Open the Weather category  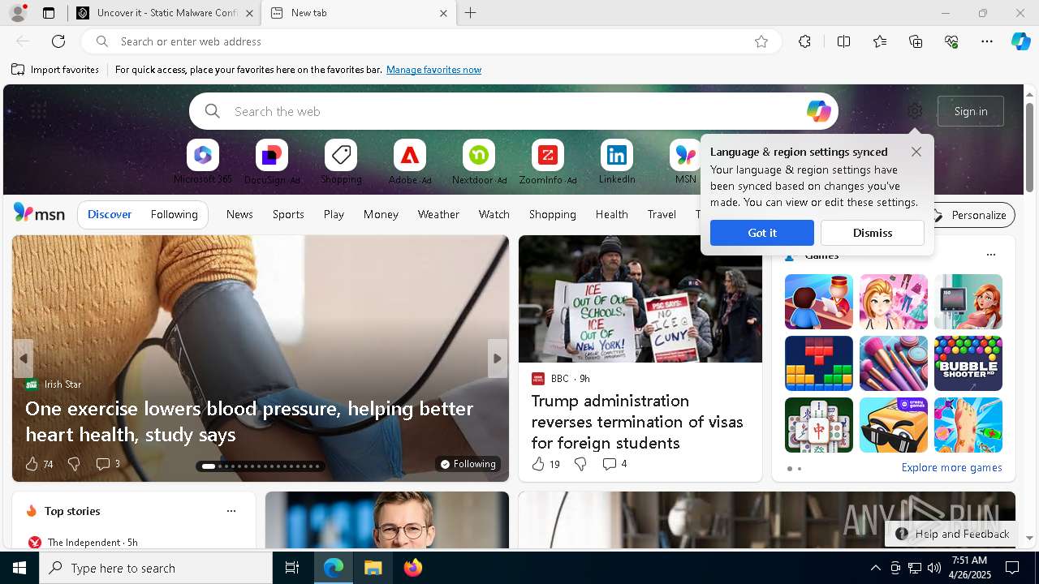click(x=438, y=214)
